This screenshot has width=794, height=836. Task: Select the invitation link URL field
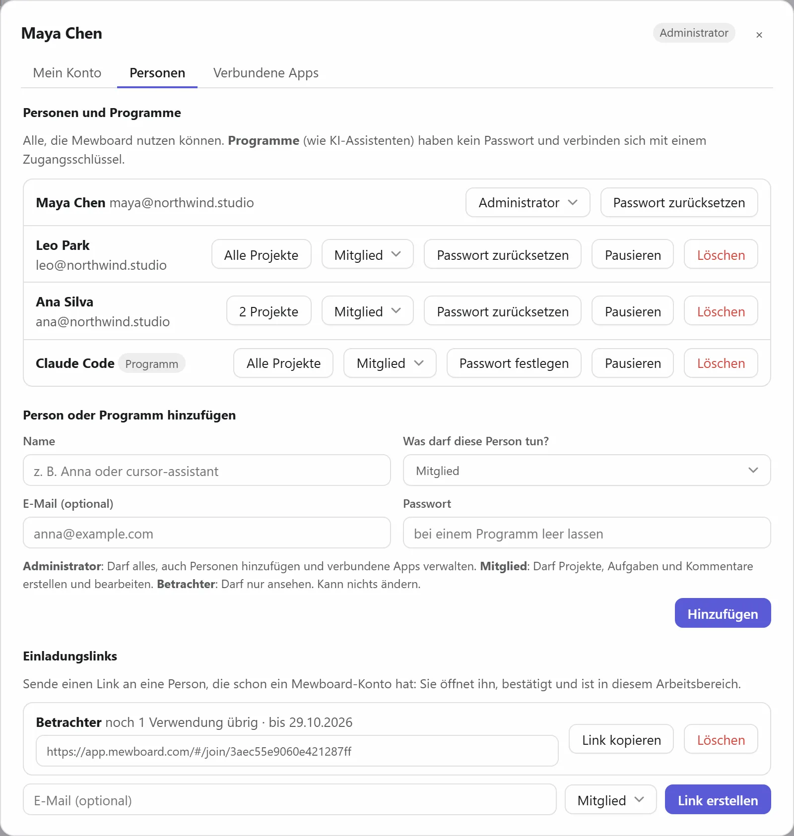click(297, 751)
